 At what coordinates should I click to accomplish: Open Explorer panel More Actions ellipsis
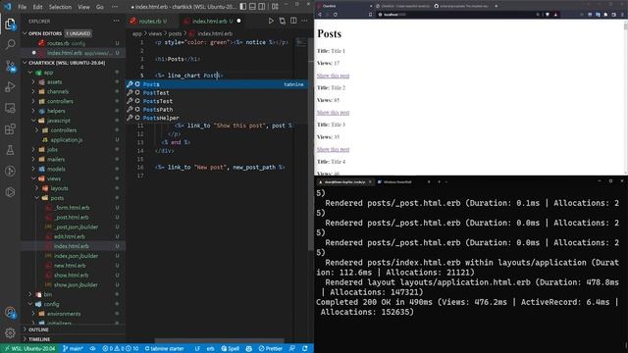click(x=116, y=21)
